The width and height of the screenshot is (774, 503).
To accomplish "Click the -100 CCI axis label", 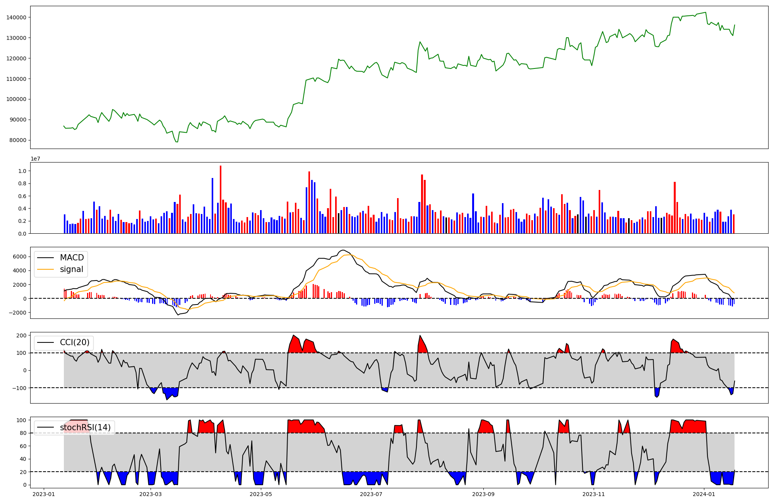I will (19, 388).
